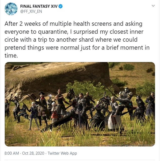The width and height of the screenshot is (160, 161).
Task: Click the 8:00 AM timestamp
Action: pos(12,153)
